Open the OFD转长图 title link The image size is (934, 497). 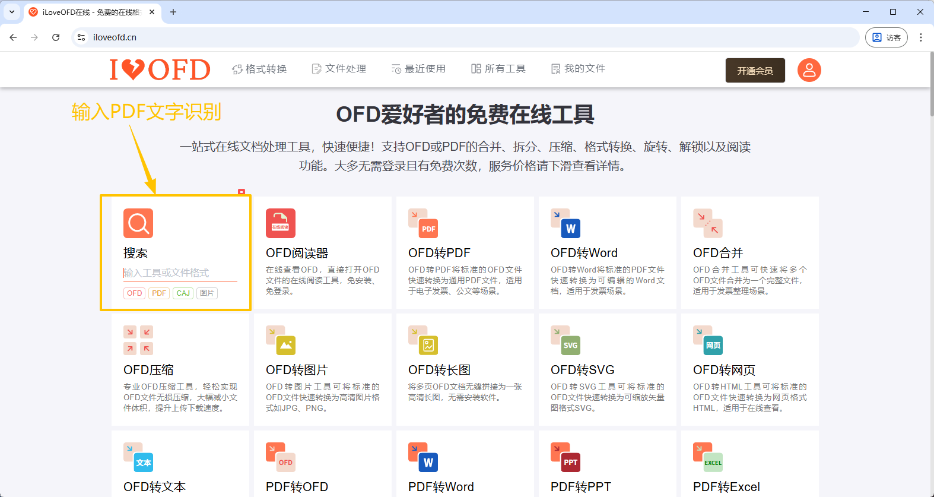pos(440,370)
